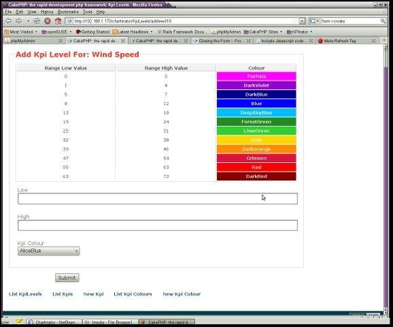The width and height of the screenshot is (393, 327).
Task: Open the search engine selector dropdown
Action: (314, 21)
